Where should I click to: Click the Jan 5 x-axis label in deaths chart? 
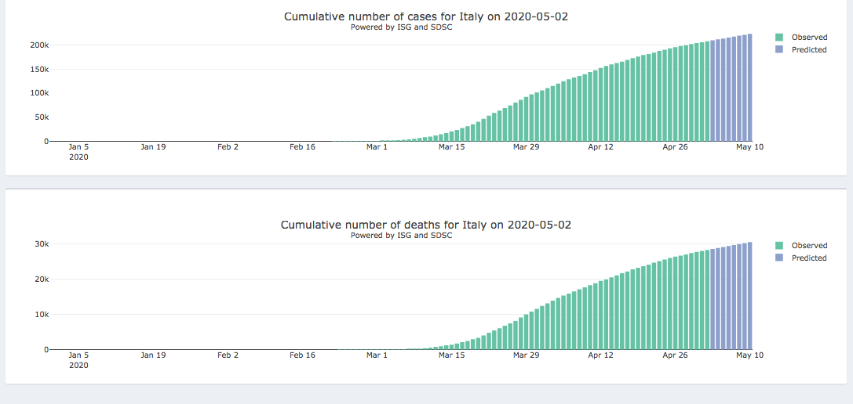pos(78,355)
